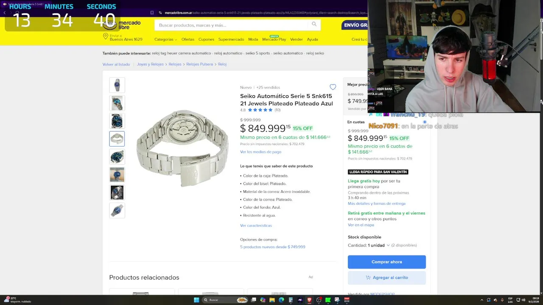This screenshot has height=305, width=543.
Task: Open the Windows Start menu
Action: click(x=196, y=300)
